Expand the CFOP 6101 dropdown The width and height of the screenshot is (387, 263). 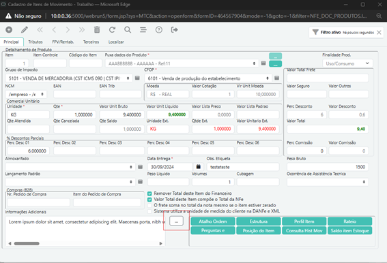(207, 78)
